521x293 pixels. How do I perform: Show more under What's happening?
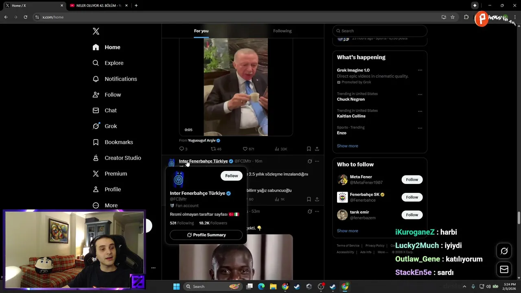point(347,146)
